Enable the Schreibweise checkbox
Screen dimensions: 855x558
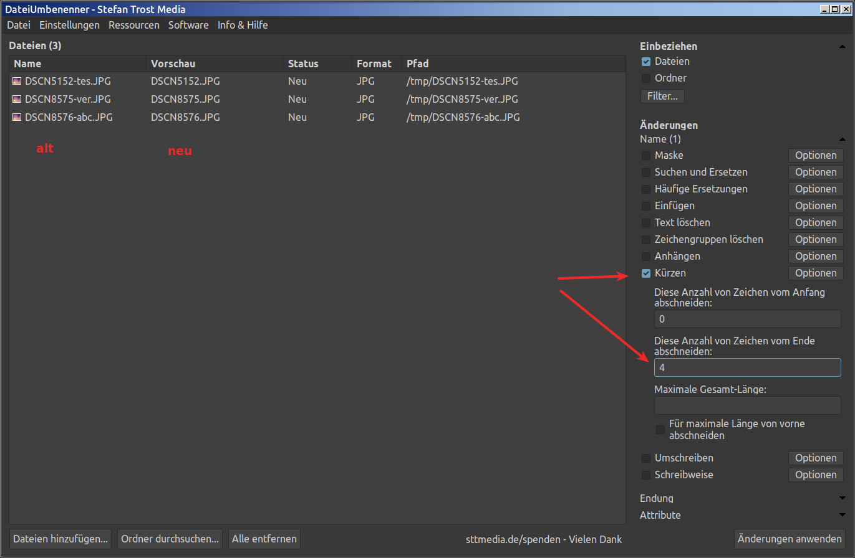tap(646, 475)
